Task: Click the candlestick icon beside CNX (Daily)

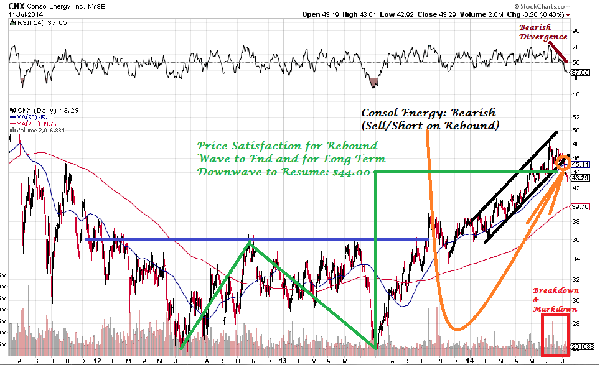Action: [x=13, y=110]
